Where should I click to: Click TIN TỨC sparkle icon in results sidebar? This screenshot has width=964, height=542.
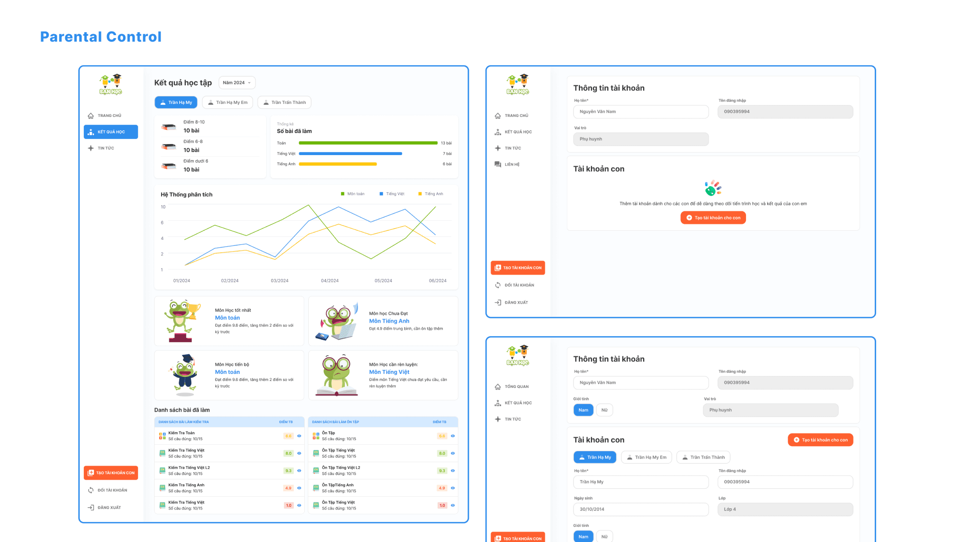coord(91,148)
